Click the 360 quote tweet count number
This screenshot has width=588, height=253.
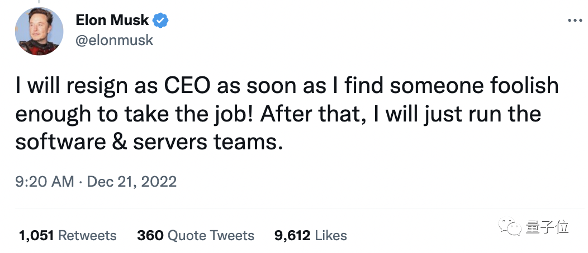coord(150,236)
